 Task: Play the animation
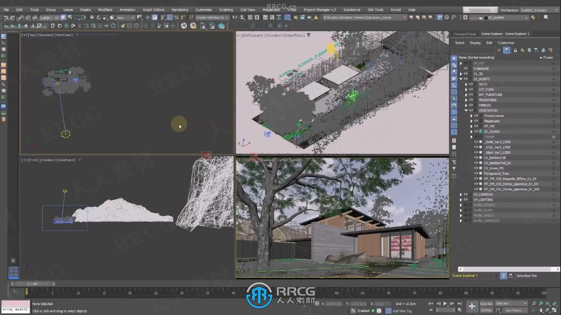(x=445, y=303)
